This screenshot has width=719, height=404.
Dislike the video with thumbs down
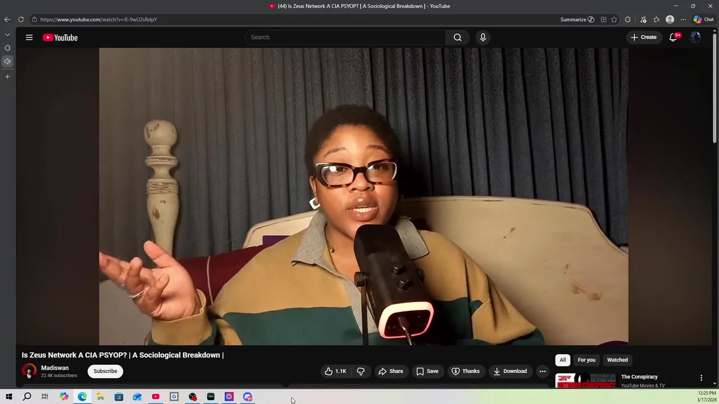(x=361, y=371)
